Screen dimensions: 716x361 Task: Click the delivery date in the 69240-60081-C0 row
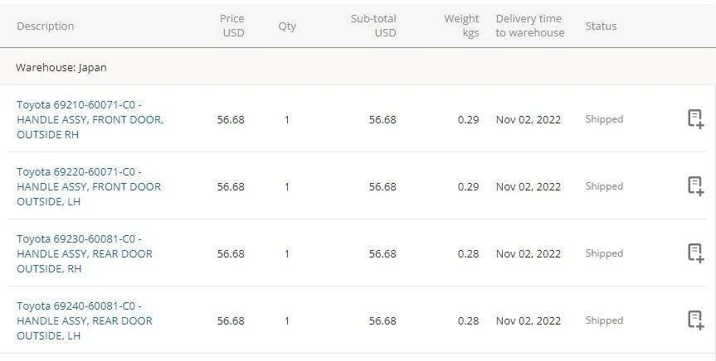click(528, 320)
